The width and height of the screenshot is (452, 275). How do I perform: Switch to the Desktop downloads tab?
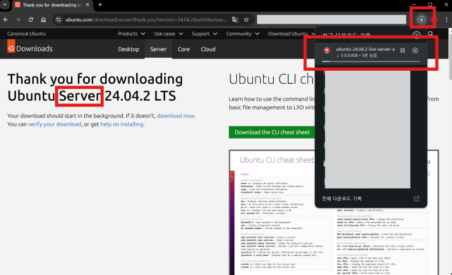point(129,49)
